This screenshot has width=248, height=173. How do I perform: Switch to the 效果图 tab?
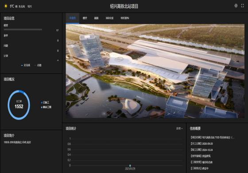click(73, 18)
